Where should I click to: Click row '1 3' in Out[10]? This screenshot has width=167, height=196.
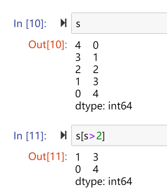[x=87, y=82]
